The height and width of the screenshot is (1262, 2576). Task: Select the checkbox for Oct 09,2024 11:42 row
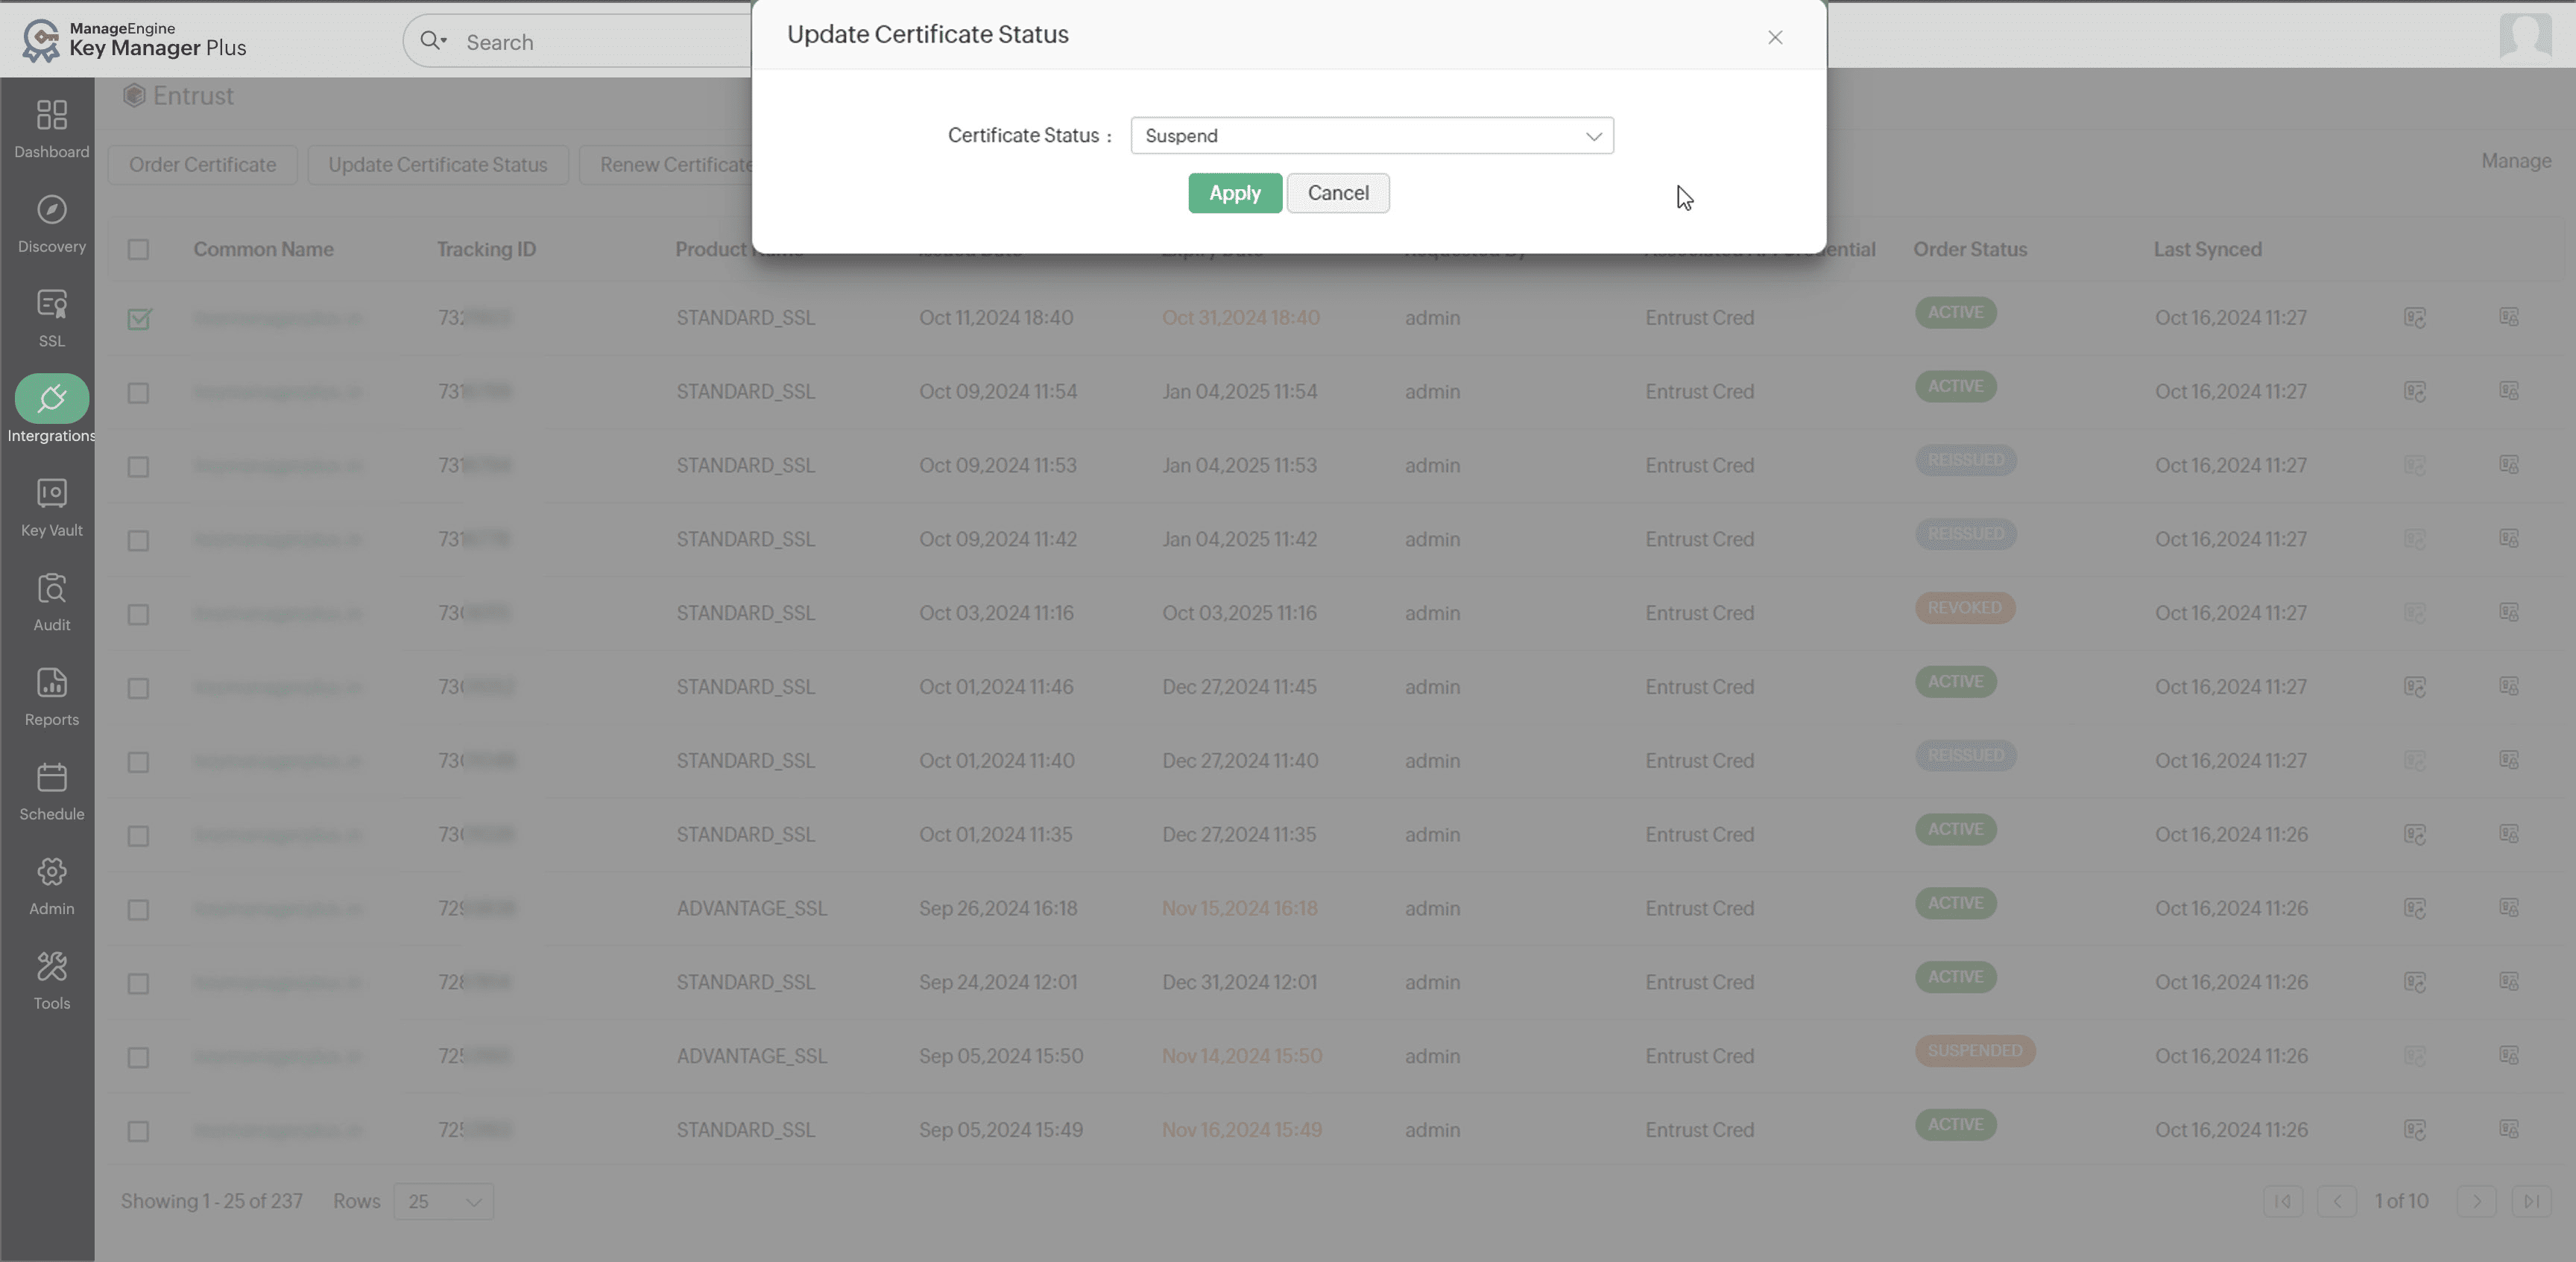point(138,541)
